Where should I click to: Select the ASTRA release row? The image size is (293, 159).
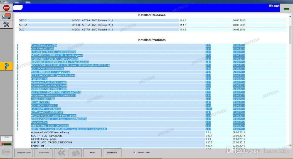click(x=151, y=25)
